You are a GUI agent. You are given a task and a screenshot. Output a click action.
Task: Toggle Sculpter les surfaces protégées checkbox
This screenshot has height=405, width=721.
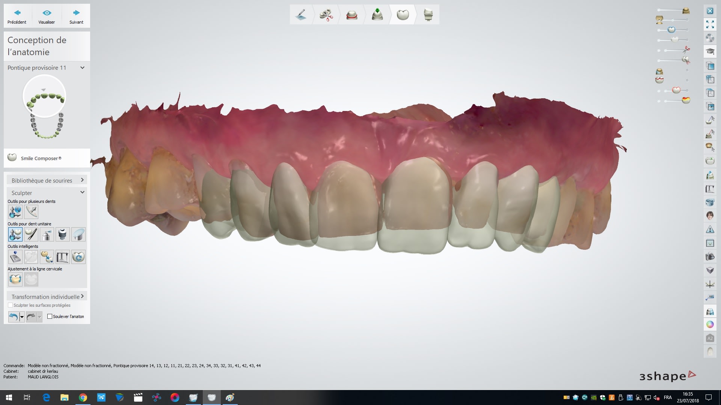11,305
